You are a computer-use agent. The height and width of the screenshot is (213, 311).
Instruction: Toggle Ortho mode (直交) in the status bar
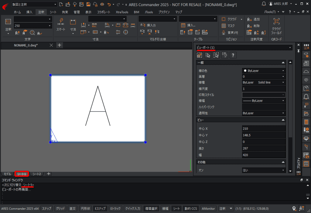[x=72, y=208]
